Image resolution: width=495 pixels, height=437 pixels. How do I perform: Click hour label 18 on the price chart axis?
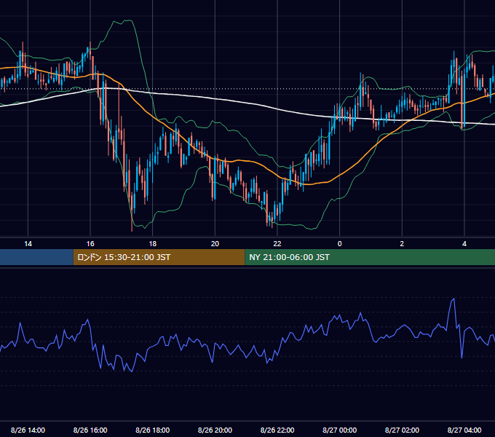153,244
